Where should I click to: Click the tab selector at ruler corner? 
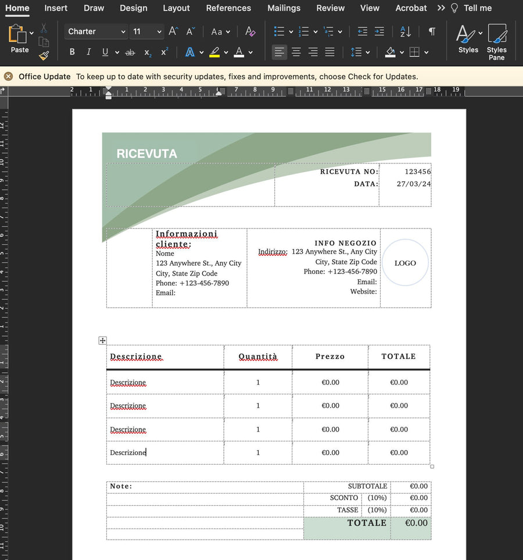[3, 91]
